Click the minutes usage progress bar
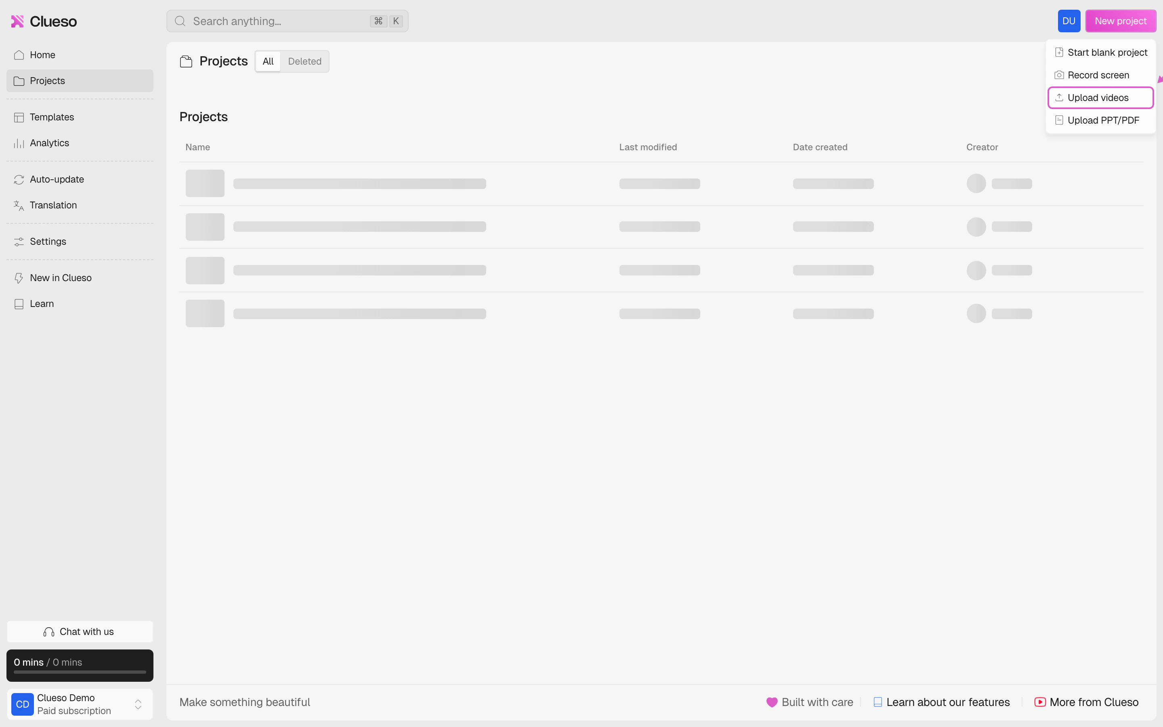 (79, 672)
